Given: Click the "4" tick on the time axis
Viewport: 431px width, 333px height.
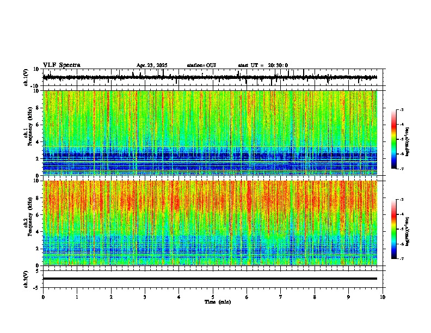Looking at the screenshot, I should [x=179, y=297].
